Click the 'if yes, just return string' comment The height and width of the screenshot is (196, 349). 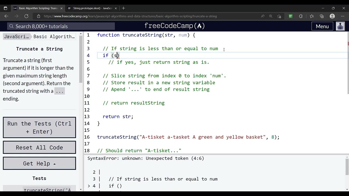159,62
